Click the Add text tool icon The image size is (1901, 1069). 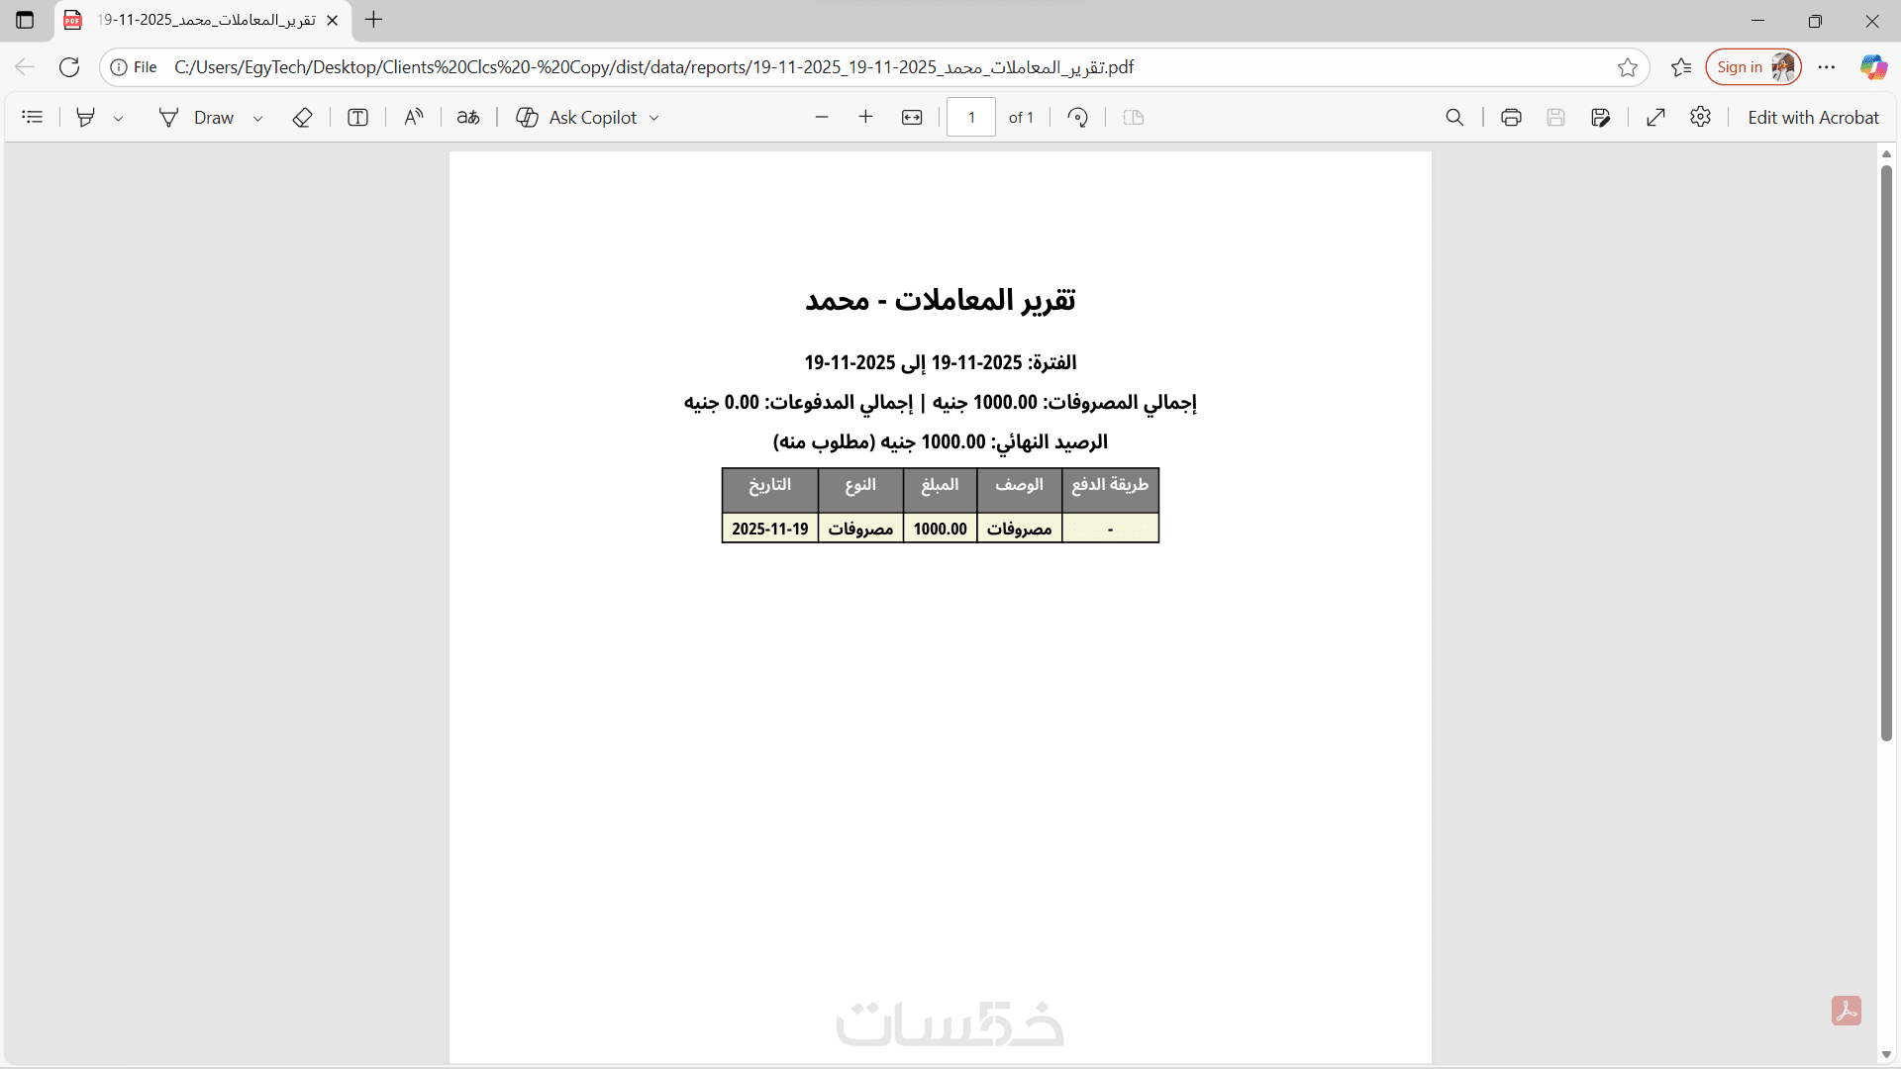click(x=357, y=118)
